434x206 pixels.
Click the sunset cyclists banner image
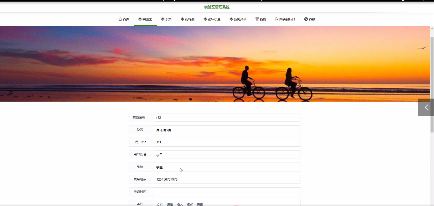[x=215, y=64]
